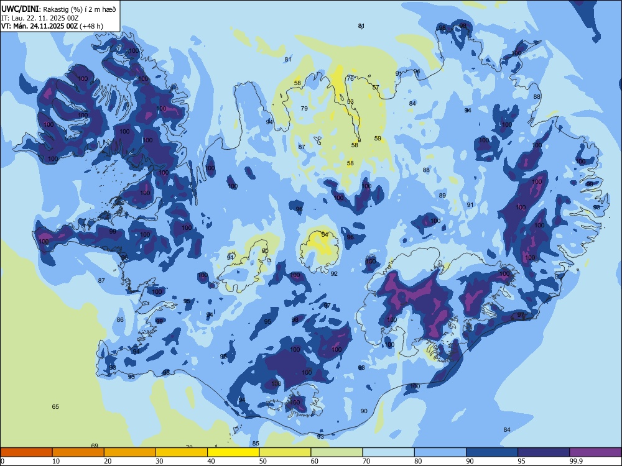Click the legend tick label '30'
622x466 pixels.
click(159, 461)
